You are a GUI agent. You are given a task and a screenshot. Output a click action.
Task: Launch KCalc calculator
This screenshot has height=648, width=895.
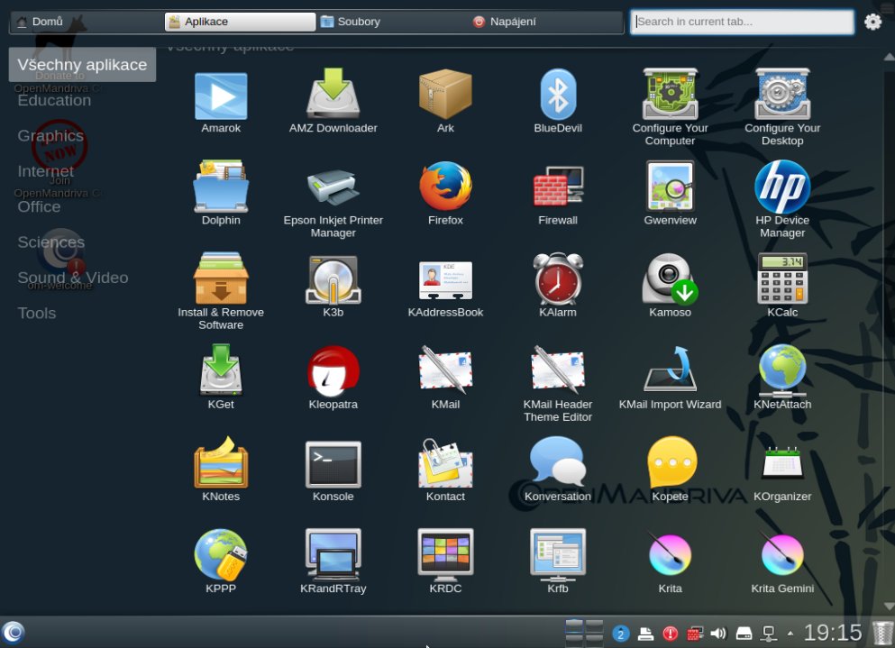click(781, 281)
